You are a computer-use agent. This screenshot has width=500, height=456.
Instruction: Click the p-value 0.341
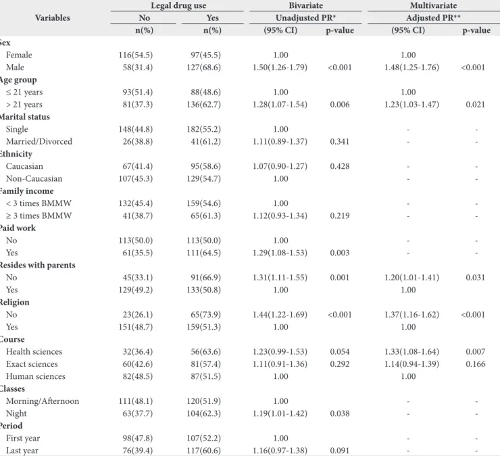point(340,142)
